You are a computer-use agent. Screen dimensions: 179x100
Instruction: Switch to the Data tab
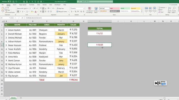39,5
